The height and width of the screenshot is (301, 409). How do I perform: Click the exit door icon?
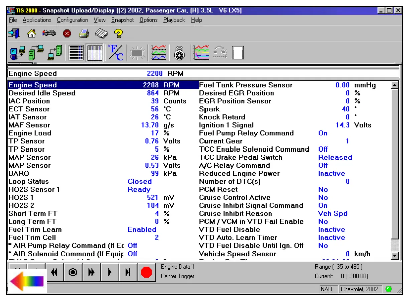[x=14, y=33]
